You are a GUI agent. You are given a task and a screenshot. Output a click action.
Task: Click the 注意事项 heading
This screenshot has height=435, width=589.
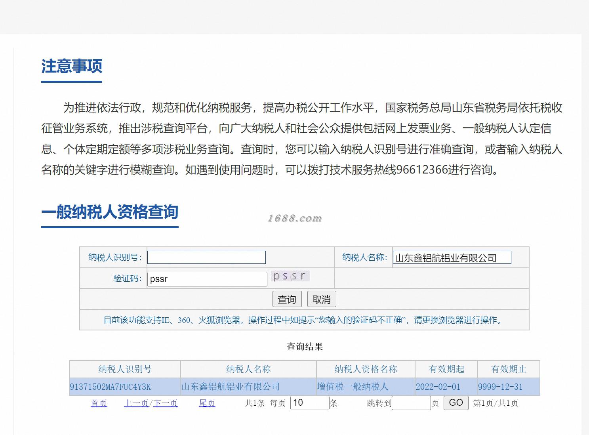tap(72, 66)
